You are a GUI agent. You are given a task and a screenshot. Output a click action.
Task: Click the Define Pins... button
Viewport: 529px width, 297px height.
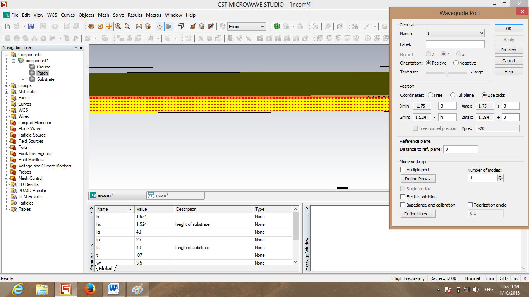click(418, 179)
